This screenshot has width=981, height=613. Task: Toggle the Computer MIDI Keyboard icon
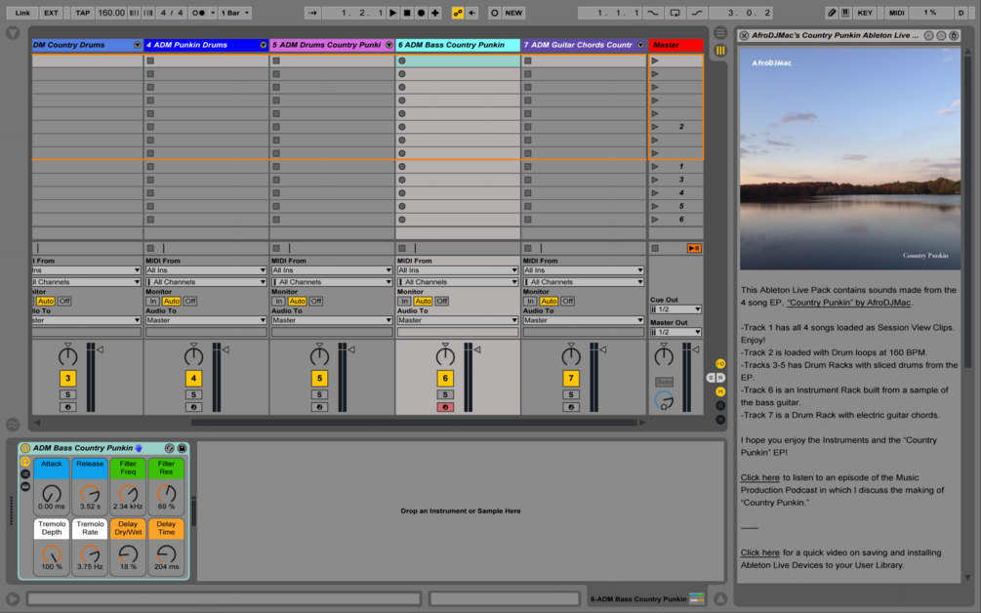[845, 13]
